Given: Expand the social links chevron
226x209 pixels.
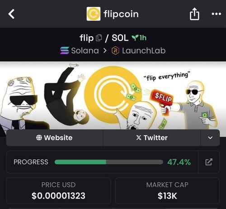Looking at the screenshot, I should pos(210,138).
